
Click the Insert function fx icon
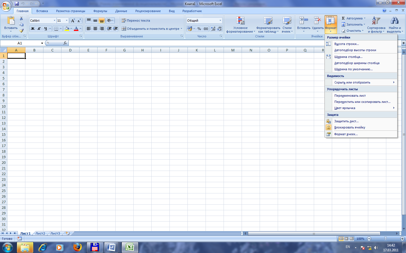tap(65, 43)
